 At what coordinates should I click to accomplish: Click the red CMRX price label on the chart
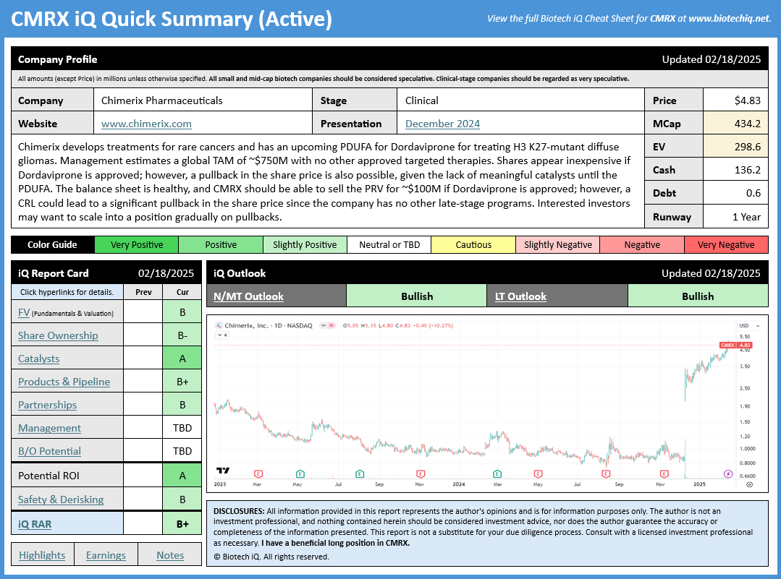click(735, 345)
